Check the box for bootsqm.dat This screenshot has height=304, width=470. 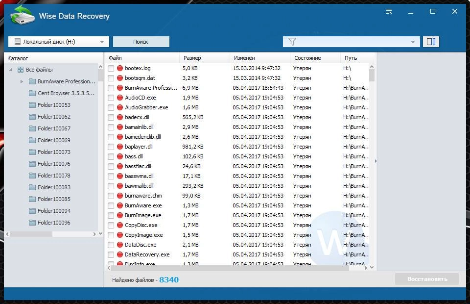[111, 78]
